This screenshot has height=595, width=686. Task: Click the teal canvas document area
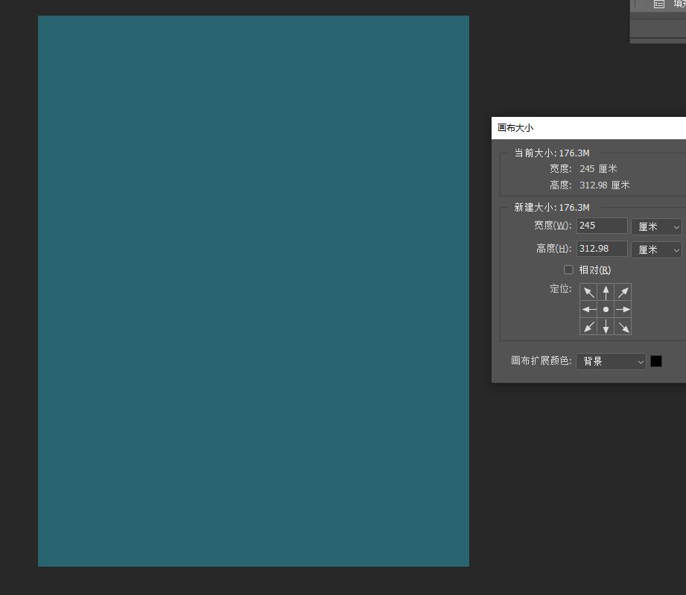click(253, 291)
